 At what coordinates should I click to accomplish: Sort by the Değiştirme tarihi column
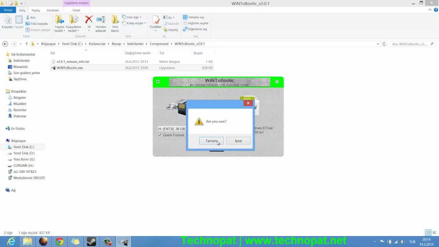(138, 53)
